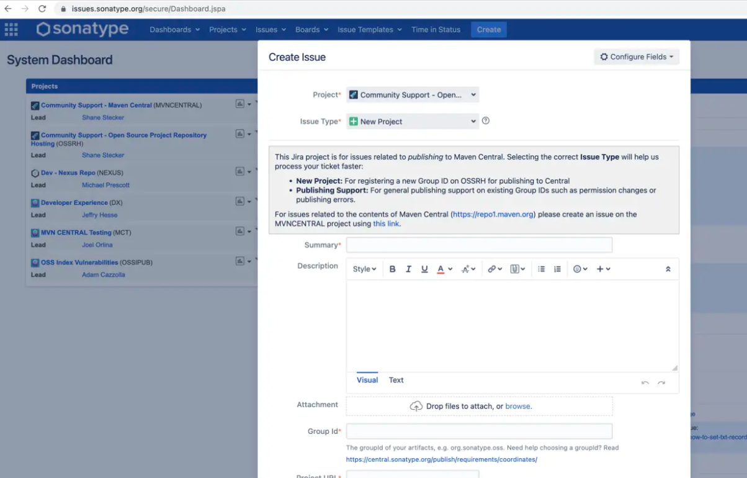
Task: Open chart icon for Maven Central project
Action: coord(240,104)
